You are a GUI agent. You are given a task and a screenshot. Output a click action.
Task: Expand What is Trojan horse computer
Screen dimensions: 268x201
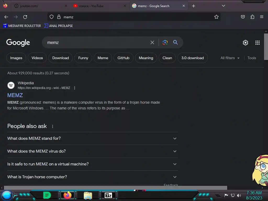pyautogui.click(x=92, y=177)
